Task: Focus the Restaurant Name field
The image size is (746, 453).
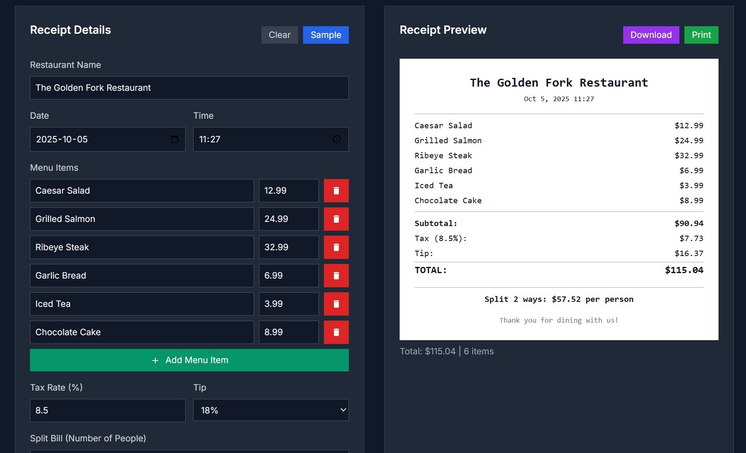Action: [x=189, y=88]
